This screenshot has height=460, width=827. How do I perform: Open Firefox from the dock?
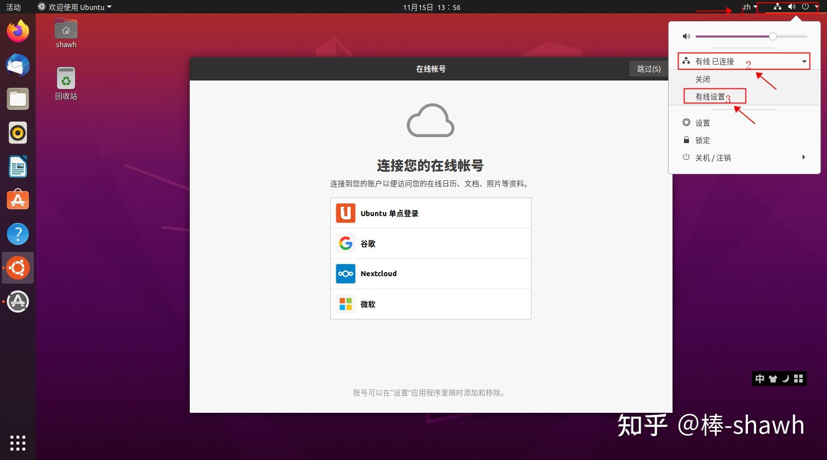[x=17, y=31]
